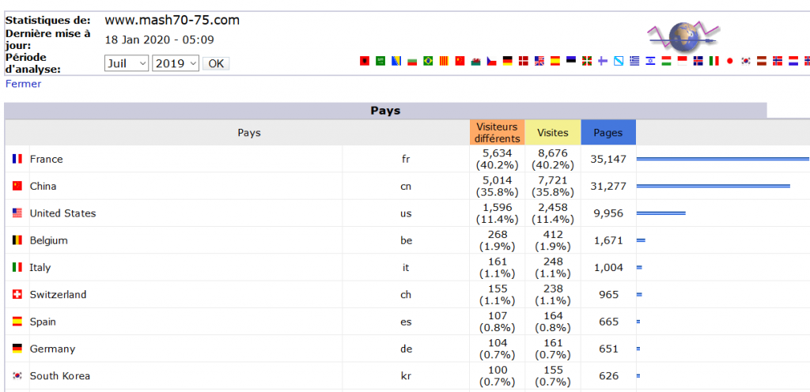The height and width of the screenshot is (392, 810).
Task: Click the blue Pages column header
Action: tap(608, 133)
